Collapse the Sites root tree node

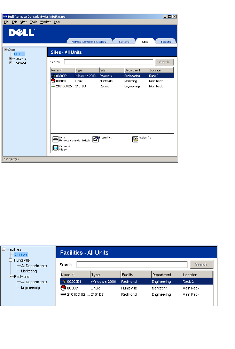pos(5,50)
